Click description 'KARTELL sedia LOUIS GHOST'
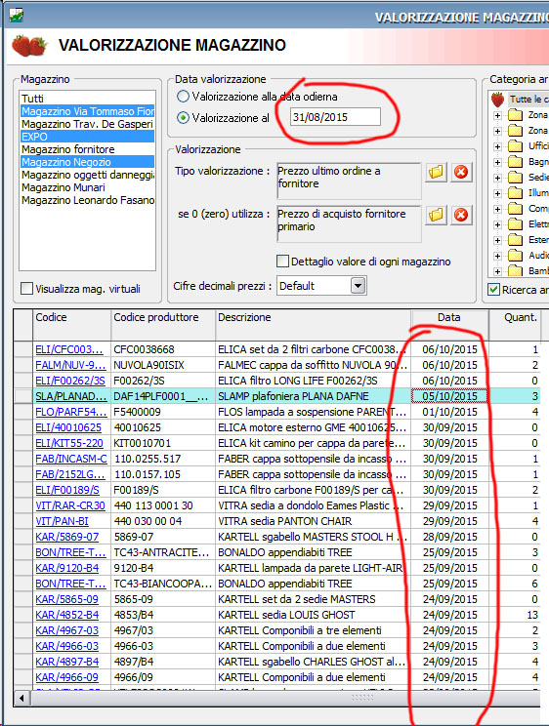 coord(286,615)
